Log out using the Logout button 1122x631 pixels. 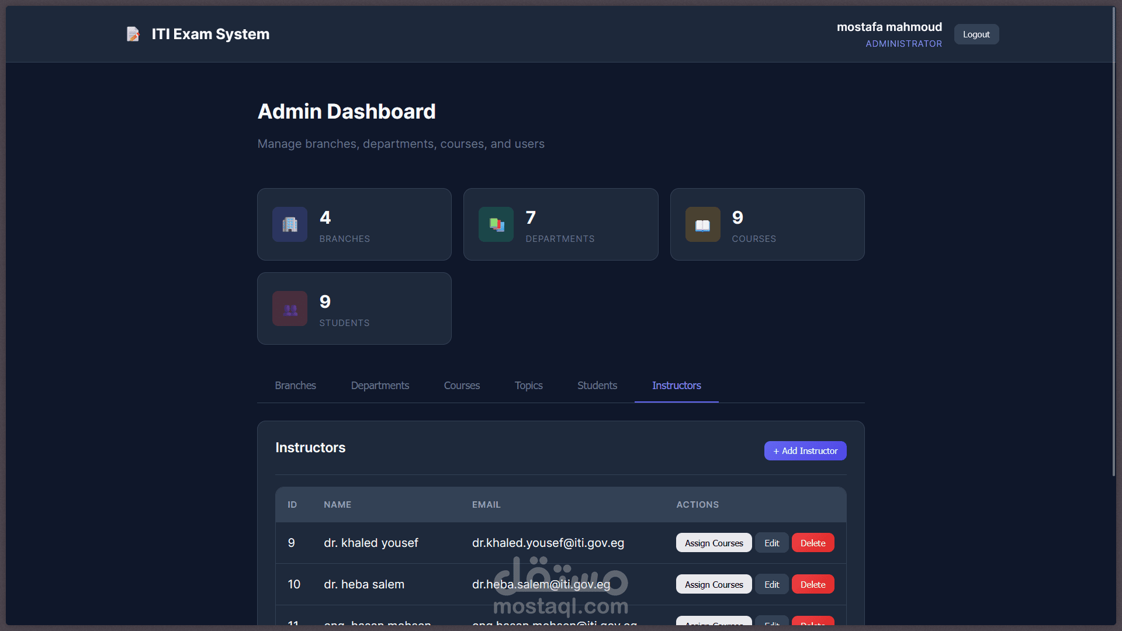click(976, 34)
